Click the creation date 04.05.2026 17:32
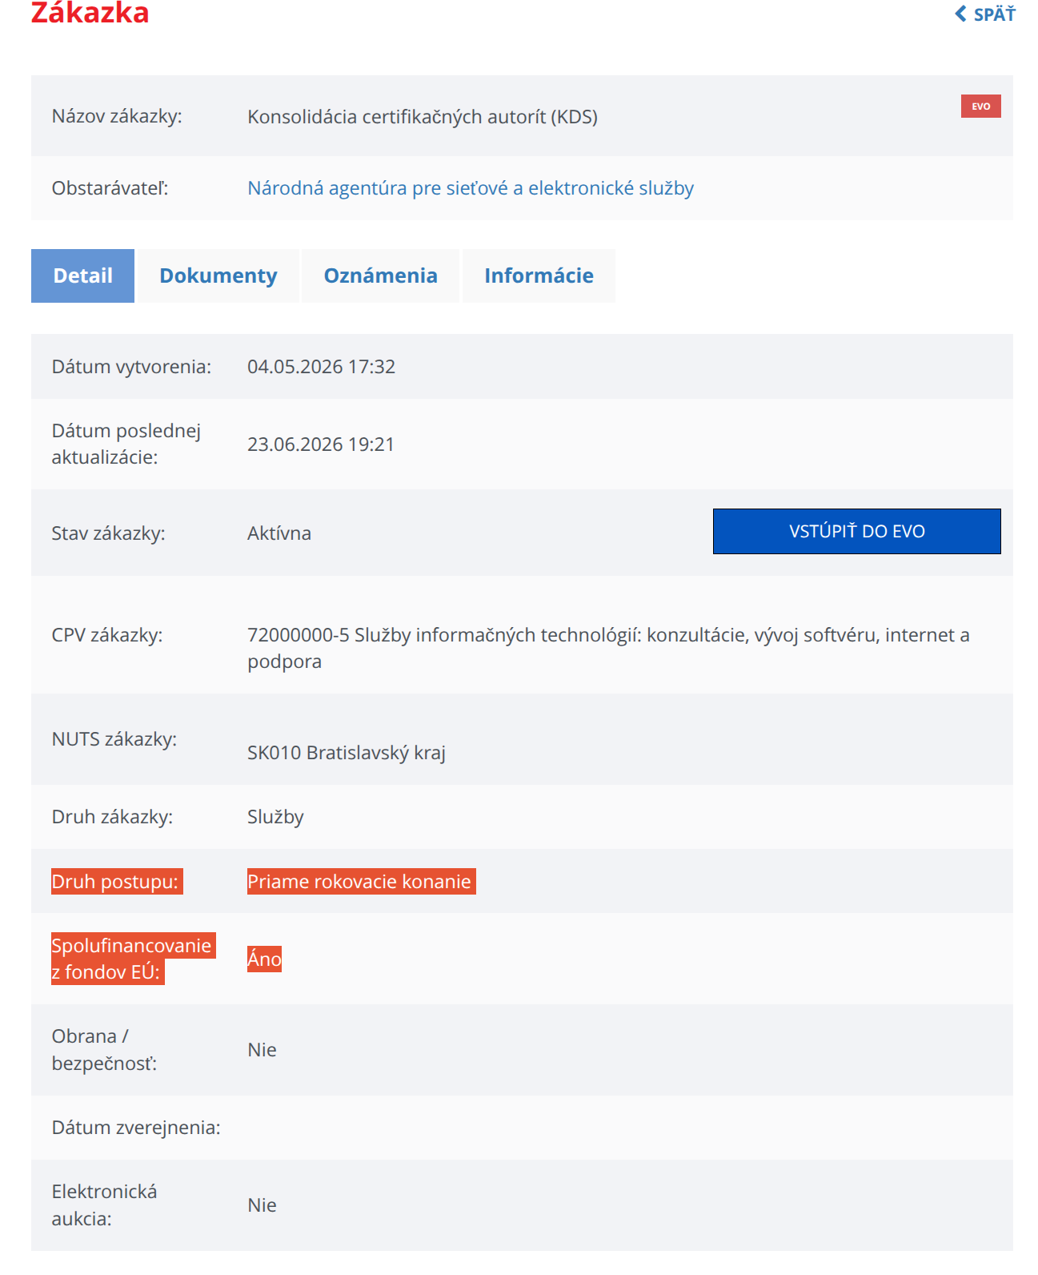Screen dimensions: 1038x1275 (x=321, y=367)
